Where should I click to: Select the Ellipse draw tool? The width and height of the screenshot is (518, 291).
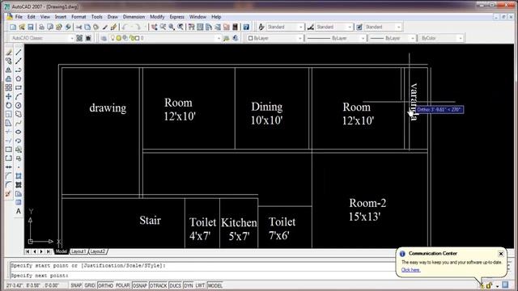click(19, 132)
